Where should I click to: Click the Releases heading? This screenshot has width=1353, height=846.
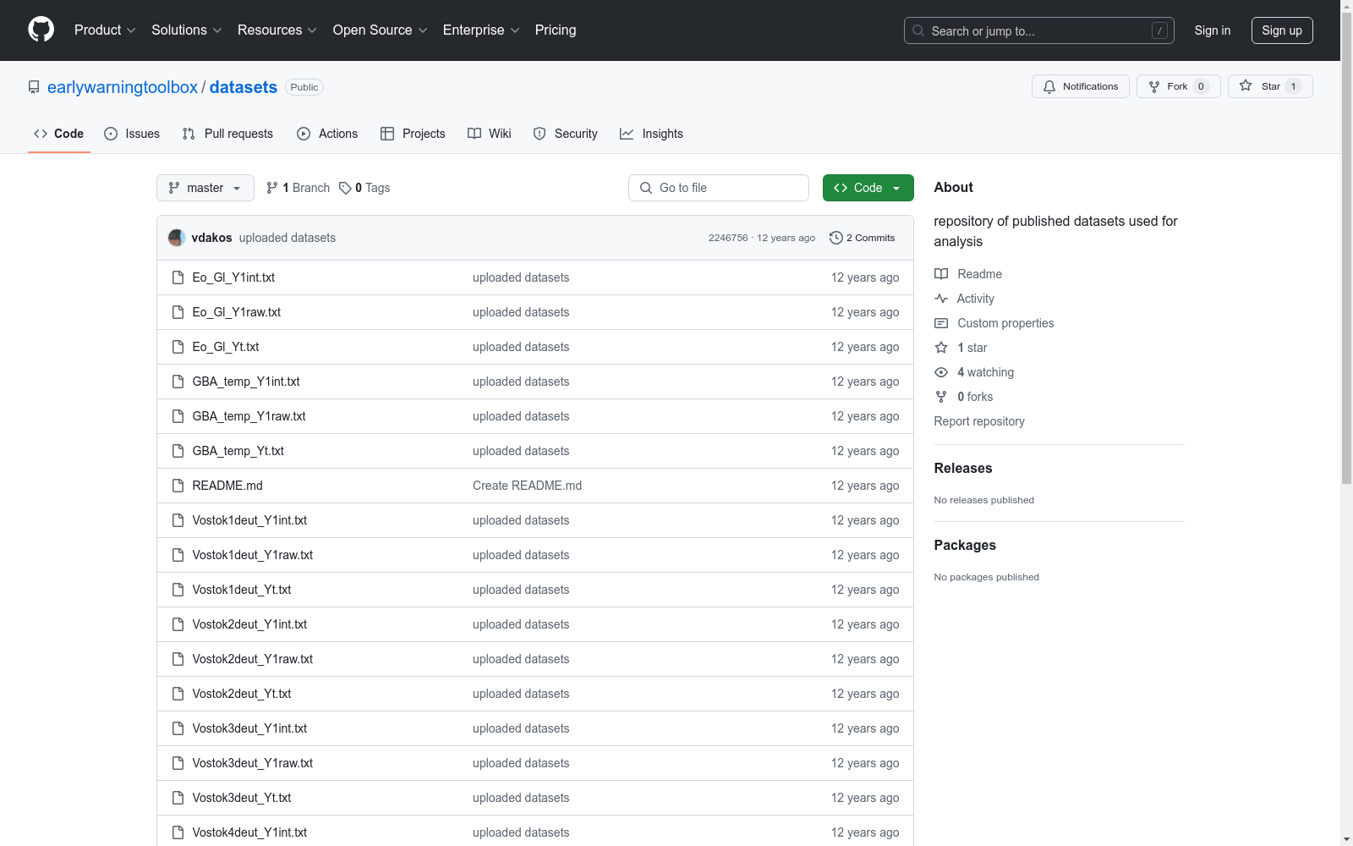[963, 468]
